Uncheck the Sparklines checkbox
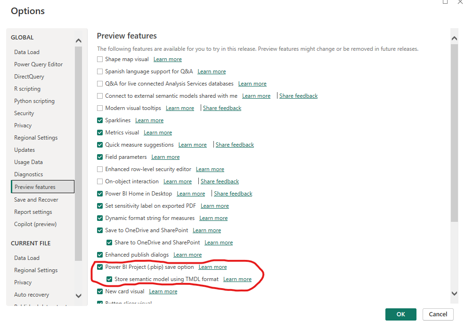Screen dimensions: 465x329 pyautogui.click(x=100, y=120)
